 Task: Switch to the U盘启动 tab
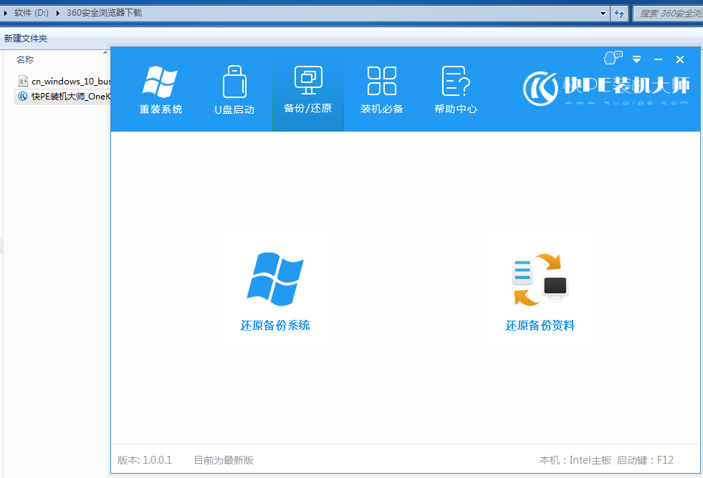tap(234, 90)
